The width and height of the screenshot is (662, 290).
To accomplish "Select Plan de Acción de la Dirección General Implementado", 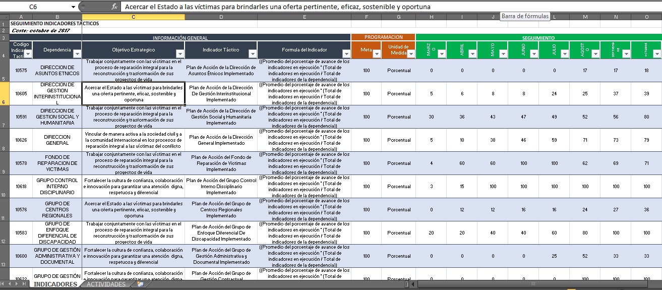I will 221,140.
